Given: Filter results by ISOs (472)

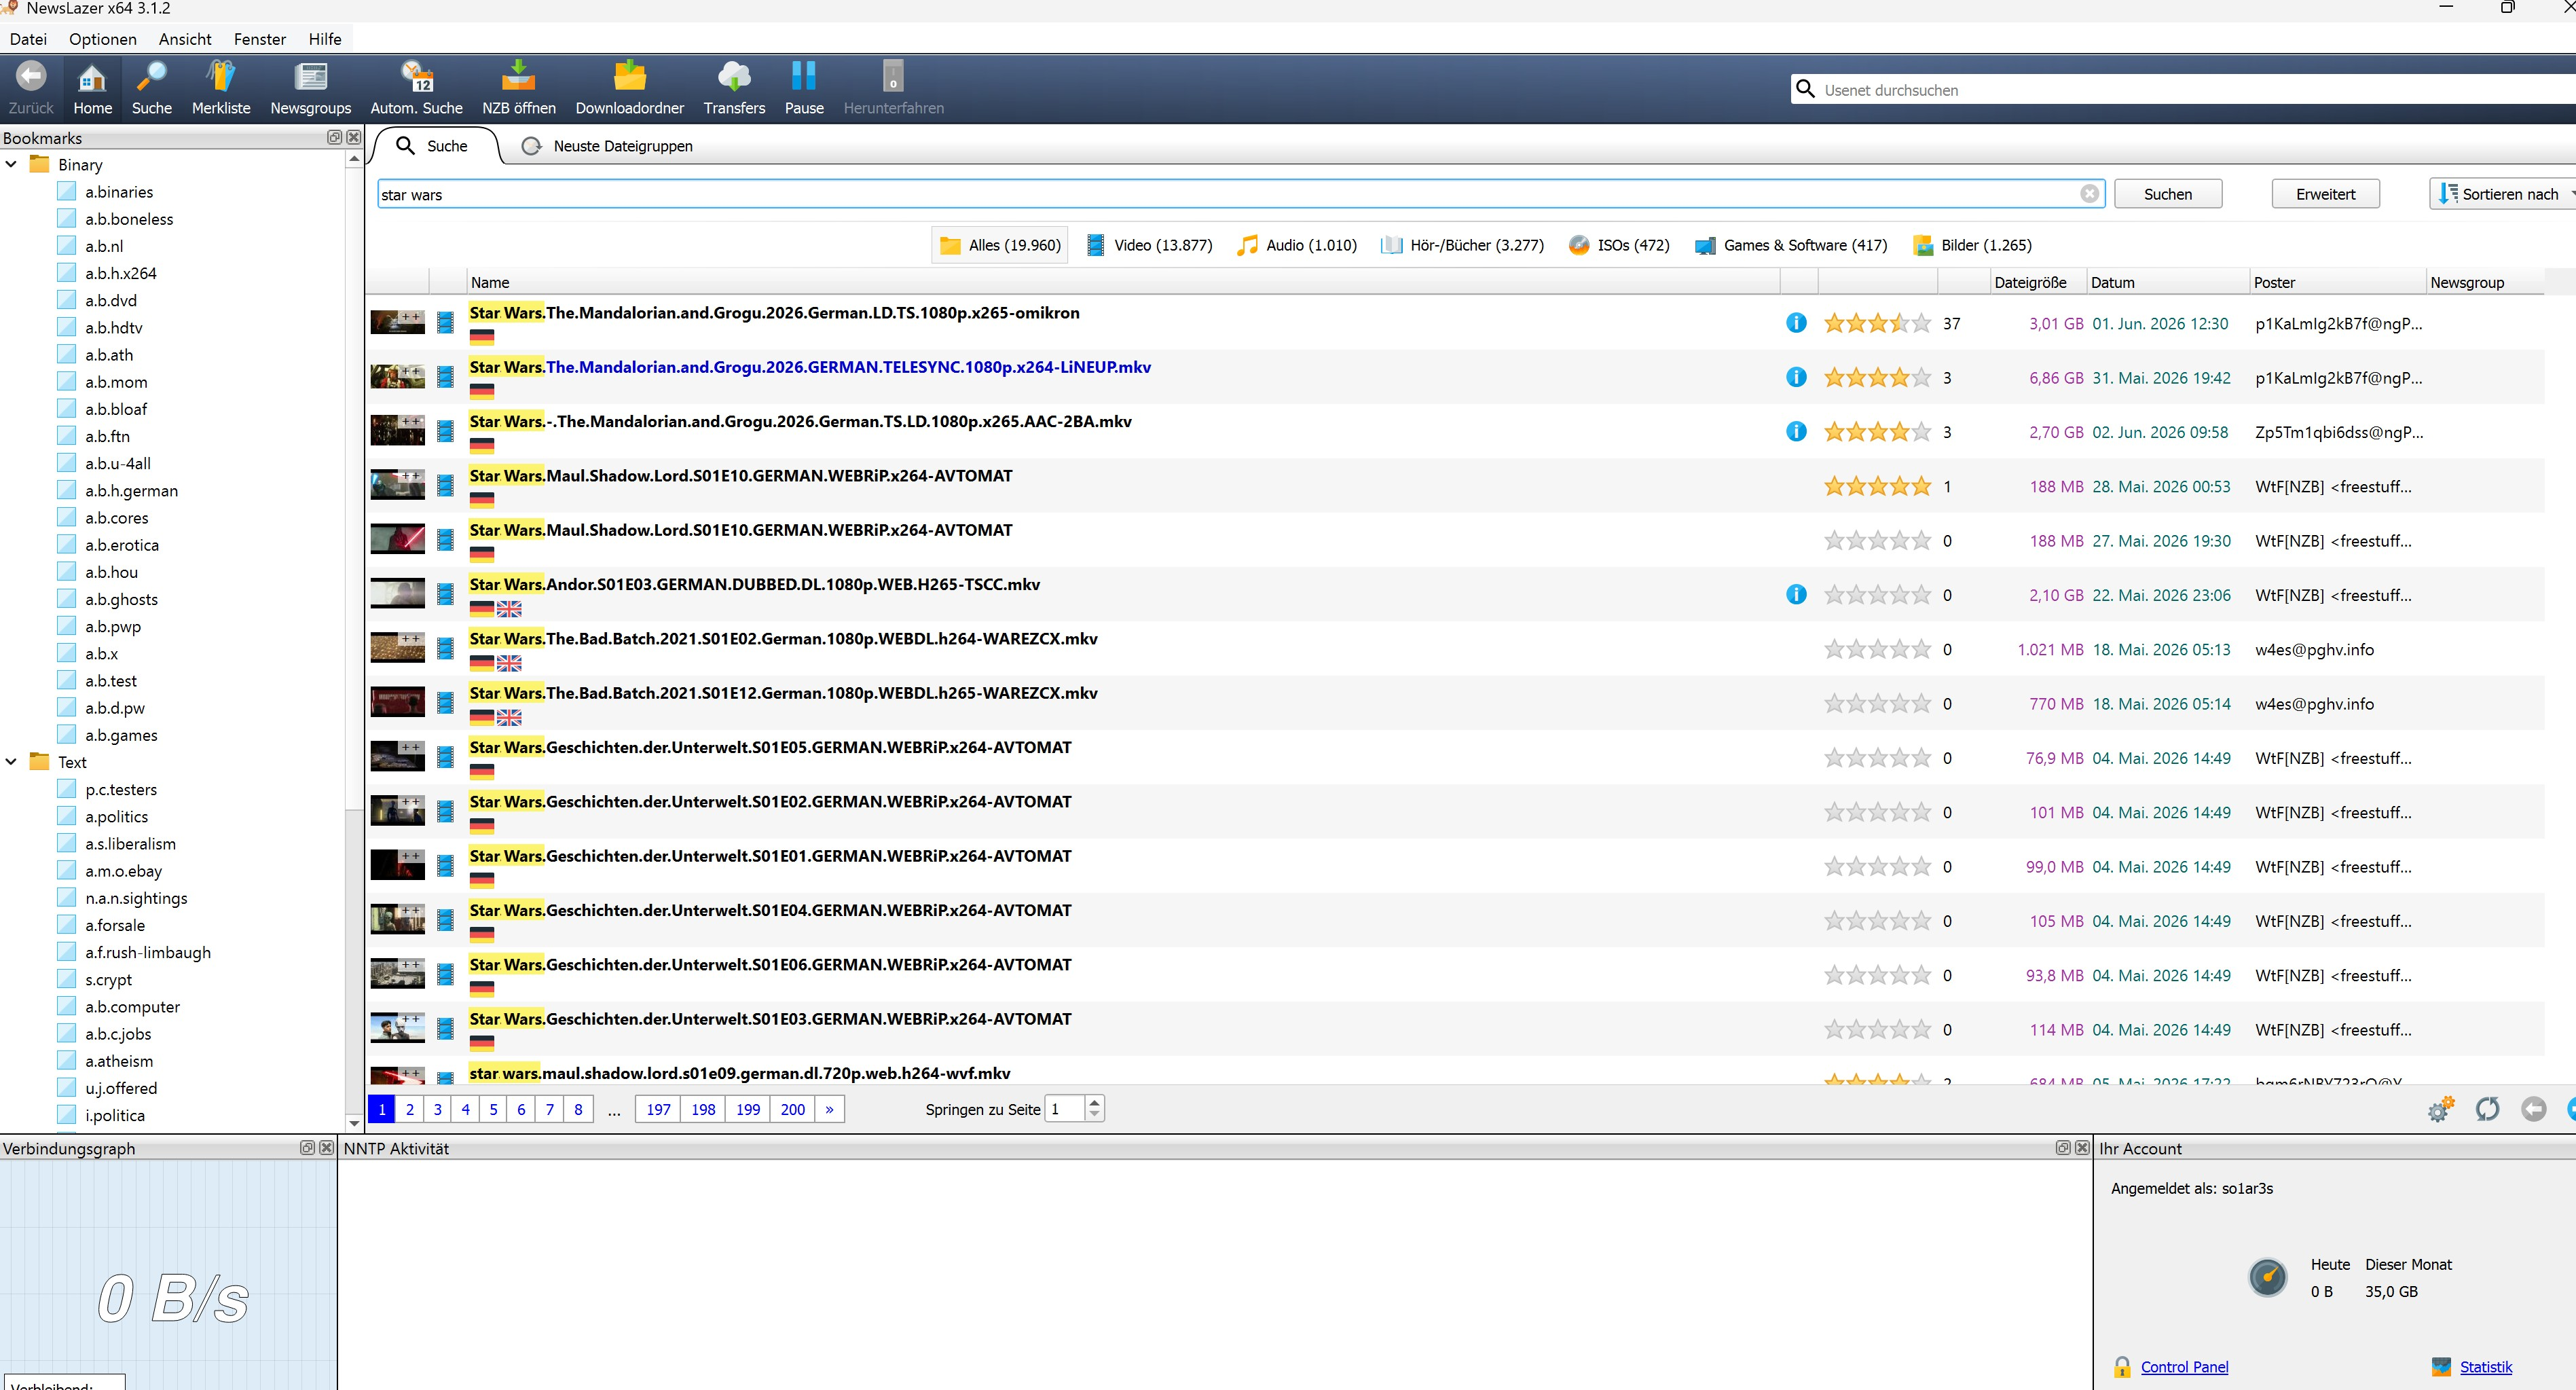Looking at the screenshot, I should tap(1619, 245).
